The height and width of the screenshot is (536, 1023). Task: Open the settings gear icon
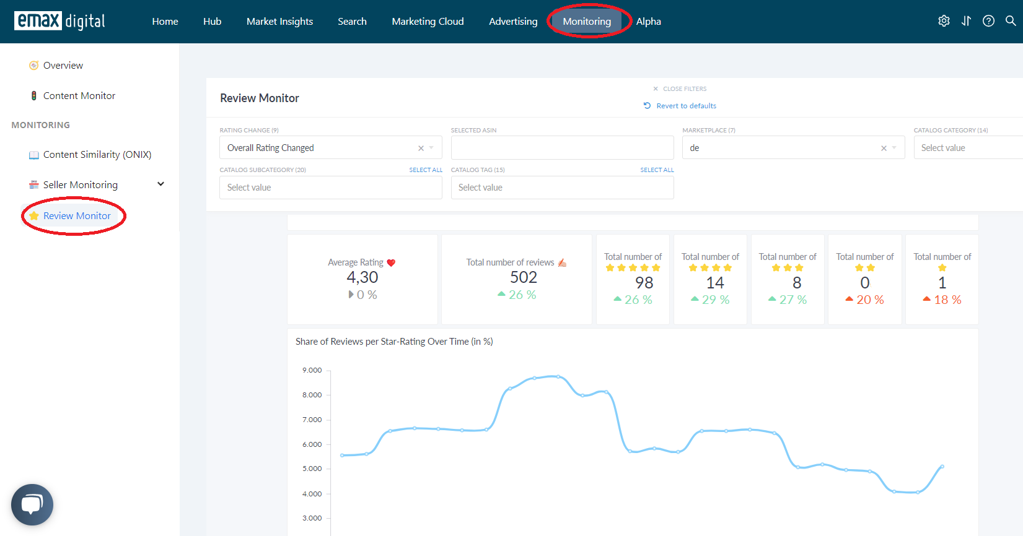pos(944,21)
